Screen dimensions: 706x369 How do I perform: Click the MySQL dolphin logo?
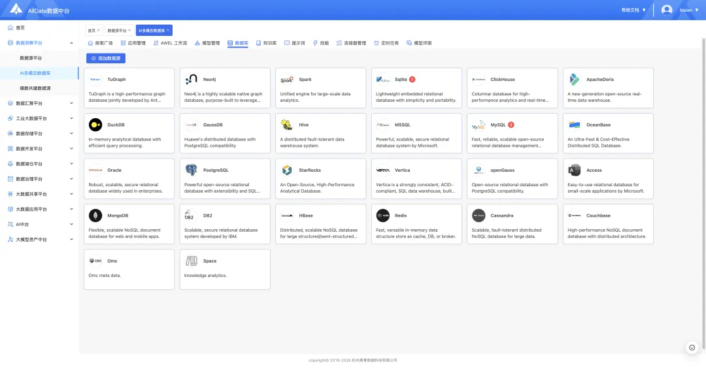[x=479, y=125]
